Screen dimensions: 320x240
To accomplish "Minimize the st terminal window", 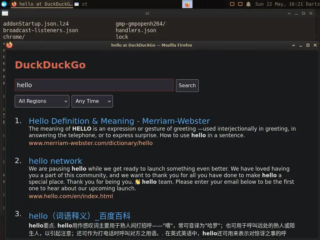I will pyautogui.click(x=296, y=13).
